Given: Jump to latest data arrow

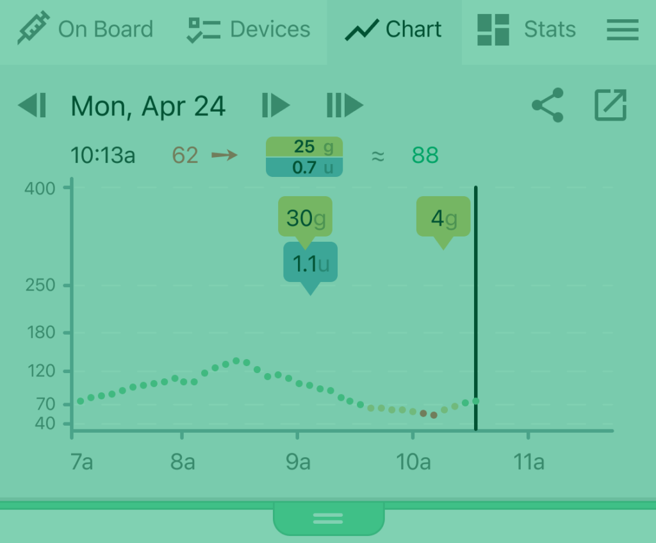Looking at the screenshot, I should click(345, 105).
